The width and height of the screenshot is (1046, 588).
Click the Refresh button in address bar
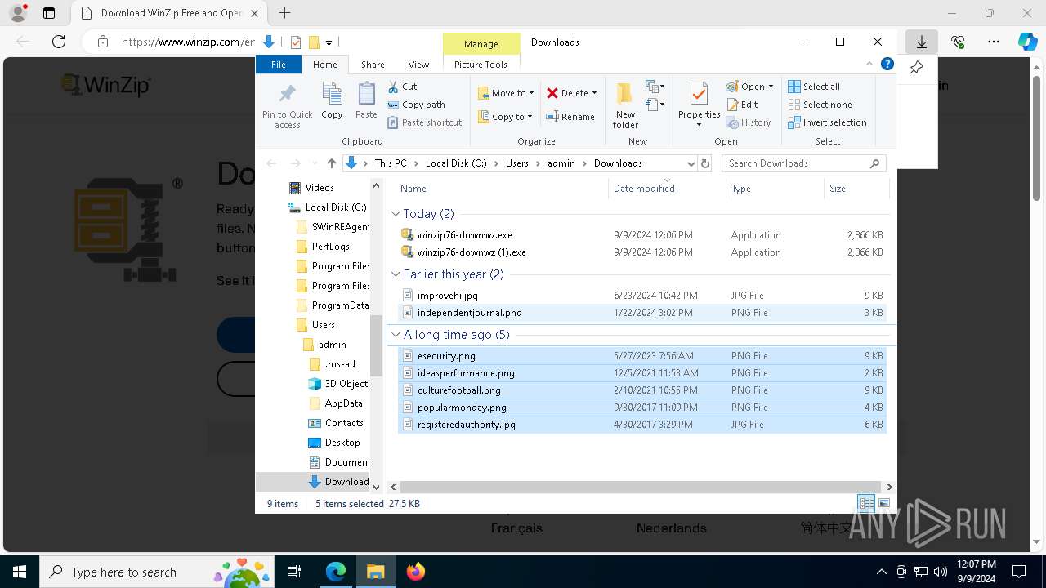[x=705, y=163]
